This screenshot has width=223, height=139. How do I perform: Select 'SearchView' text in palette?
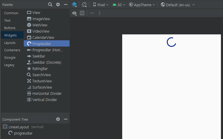[x=42, y=75]
